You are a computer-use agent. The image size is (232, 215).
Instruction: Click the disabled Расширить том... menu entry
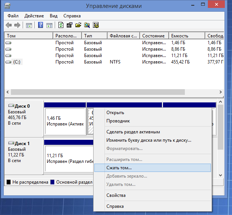coord(152,159)
